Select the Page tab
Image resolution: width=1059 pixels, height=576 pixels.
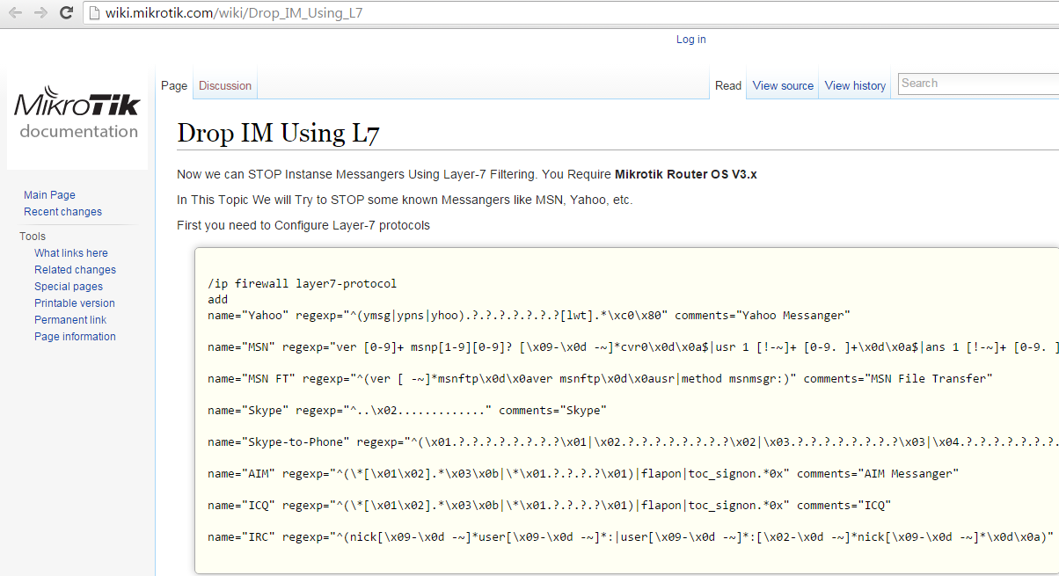[174, 86]
